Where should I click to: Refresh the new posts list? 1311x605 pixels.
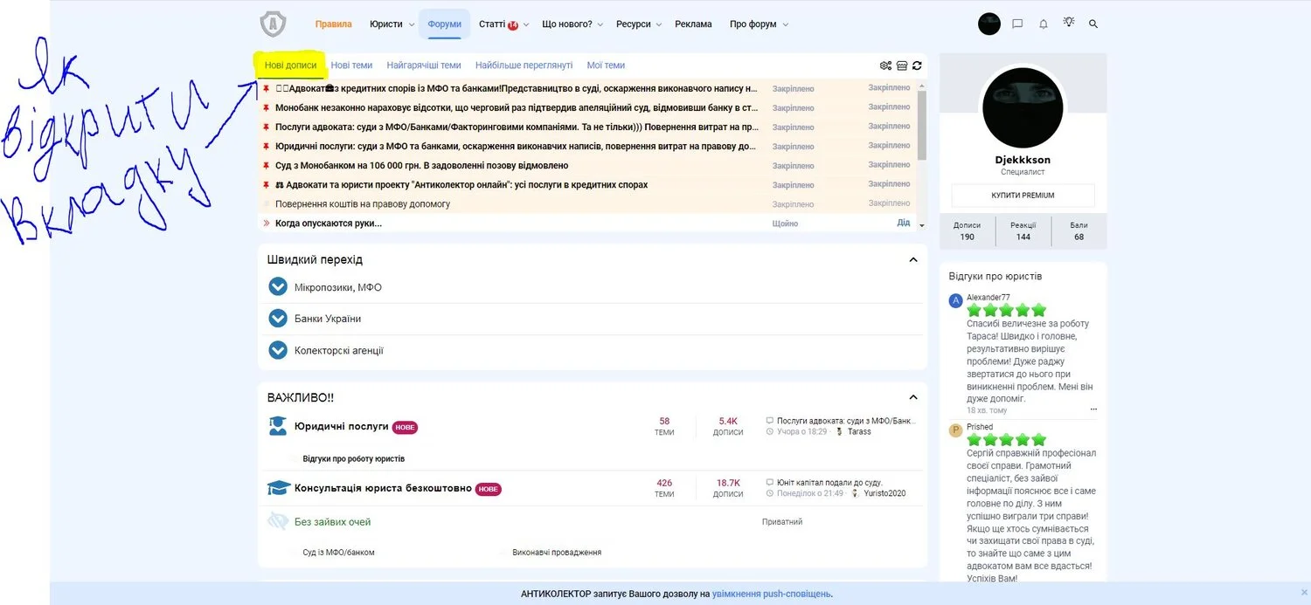(x=917, y=65)
